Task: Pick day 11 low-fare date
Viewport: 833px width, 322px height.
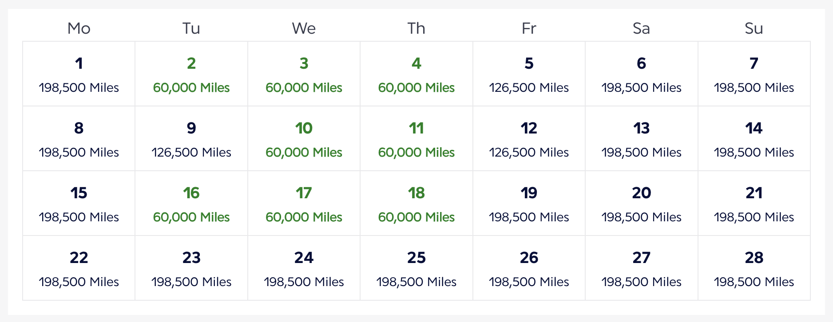Action: pyautogui.click(x=416, y=139)
